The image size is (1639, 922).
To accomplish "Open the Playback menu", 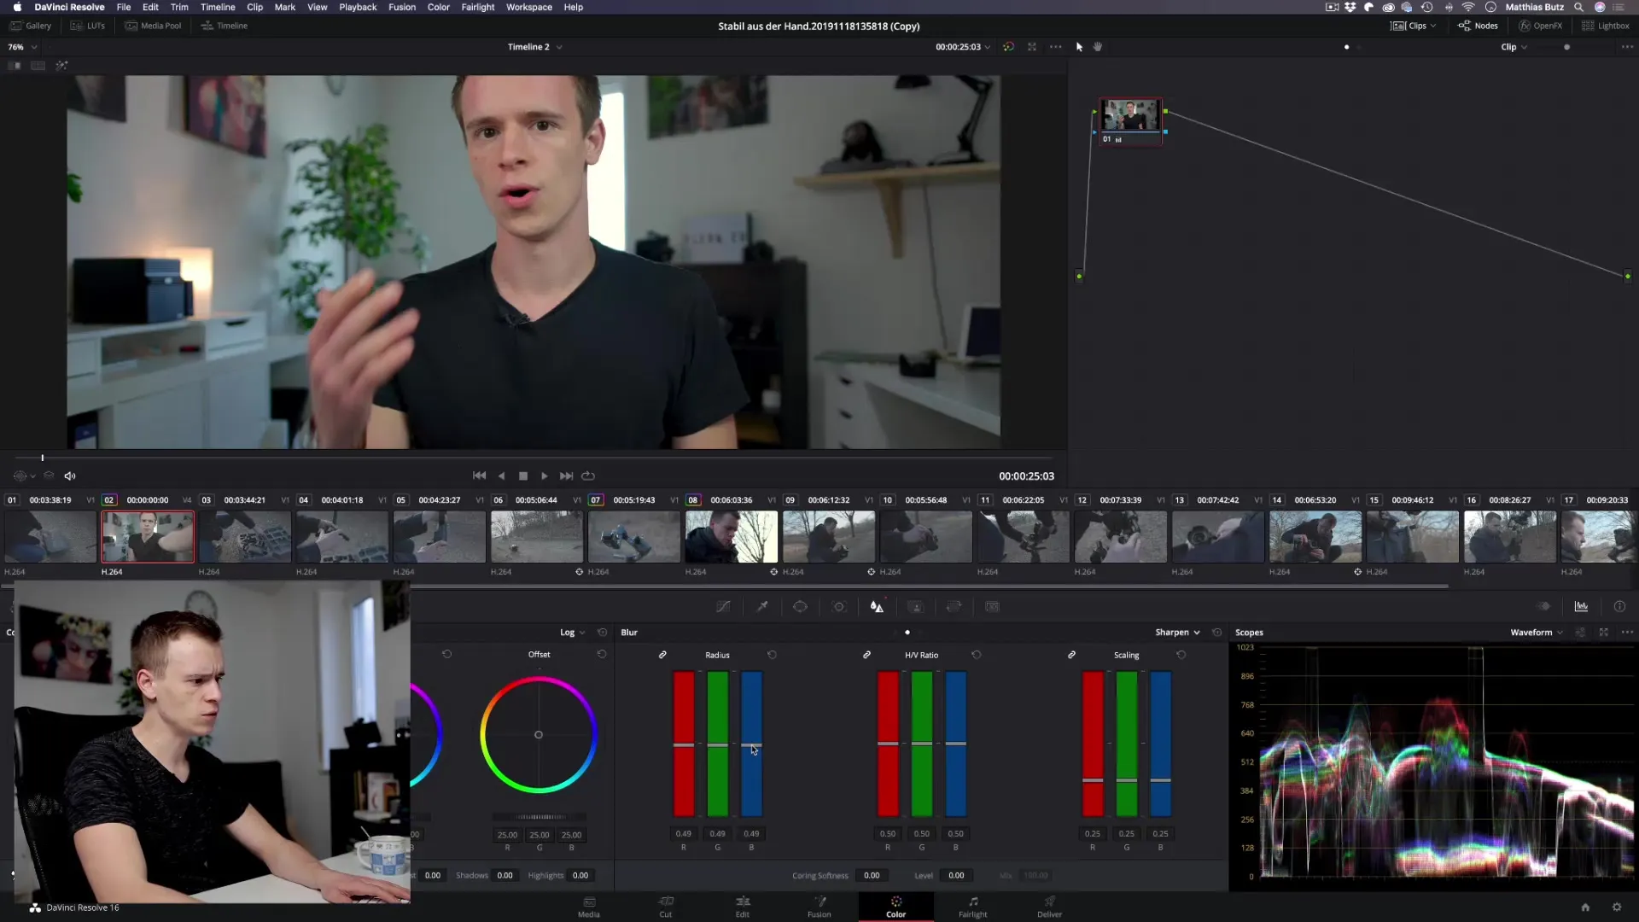I will click(358, 7).
